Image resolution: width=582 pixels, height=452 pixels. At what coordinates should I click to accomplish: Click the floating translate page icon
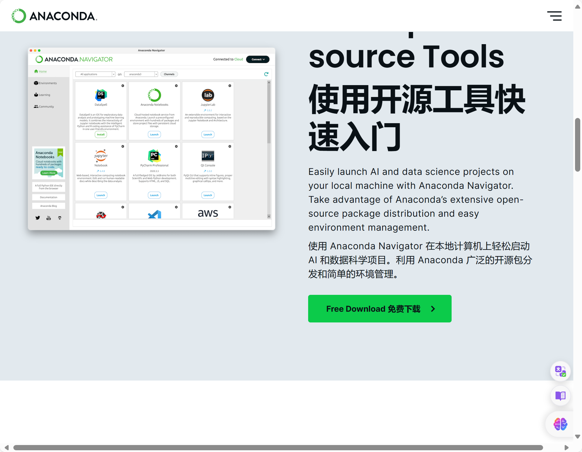(x=560, y=371)
